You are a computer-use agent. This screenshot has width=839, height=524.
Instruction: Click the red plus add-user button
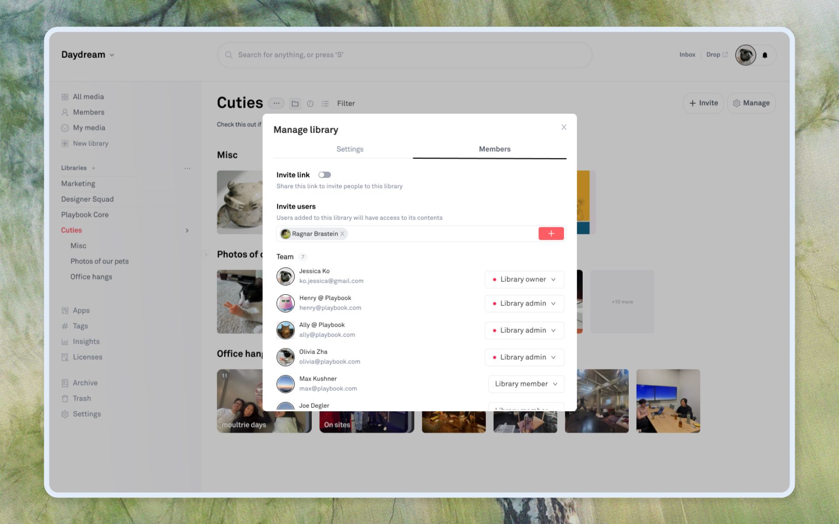coord(551,234)
